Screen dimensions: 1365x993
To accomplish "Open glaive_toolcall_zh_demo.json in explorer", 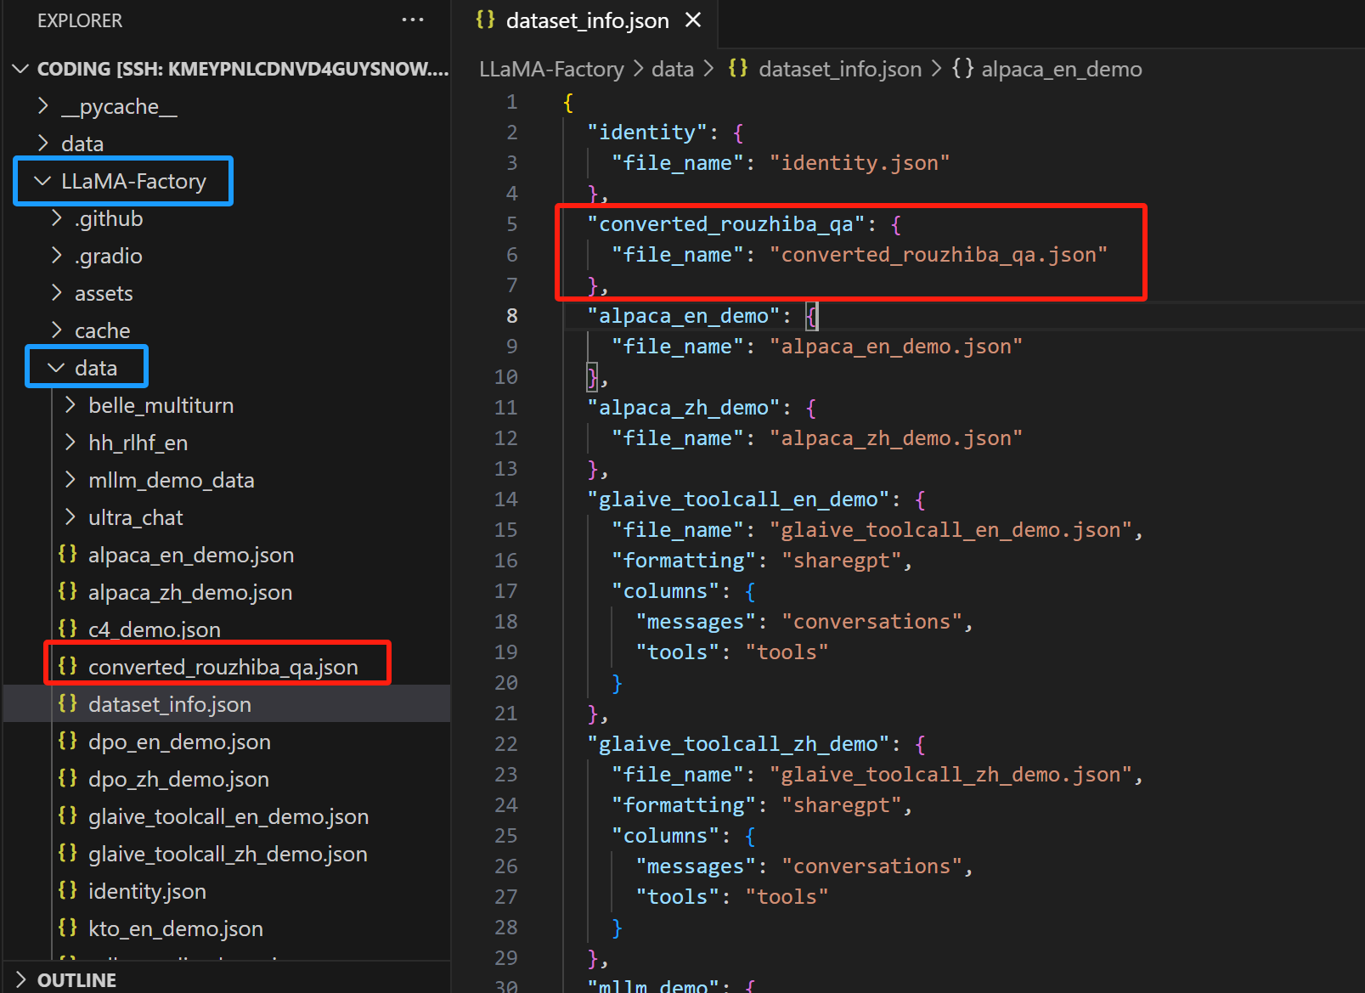I will pos(228,854).
